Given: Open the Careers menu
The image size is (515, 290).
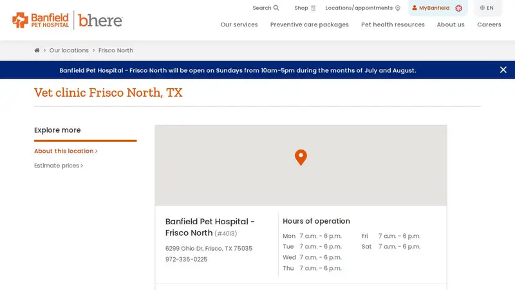Looking at the screenshot, I should tap(489, 24).
